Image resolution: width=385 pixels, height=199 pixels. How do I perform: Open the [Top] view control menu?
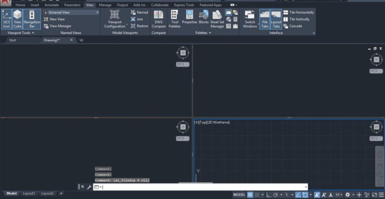[203, 122]
